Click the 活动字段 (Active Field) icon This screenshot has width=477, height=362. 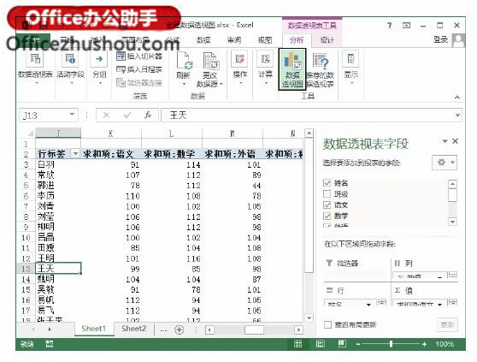click(x=70, y=59)
